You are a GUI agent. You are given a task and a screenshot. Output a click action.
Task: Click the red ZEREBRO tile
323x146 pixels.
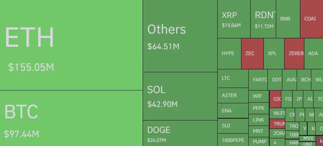tap(294, 53)
